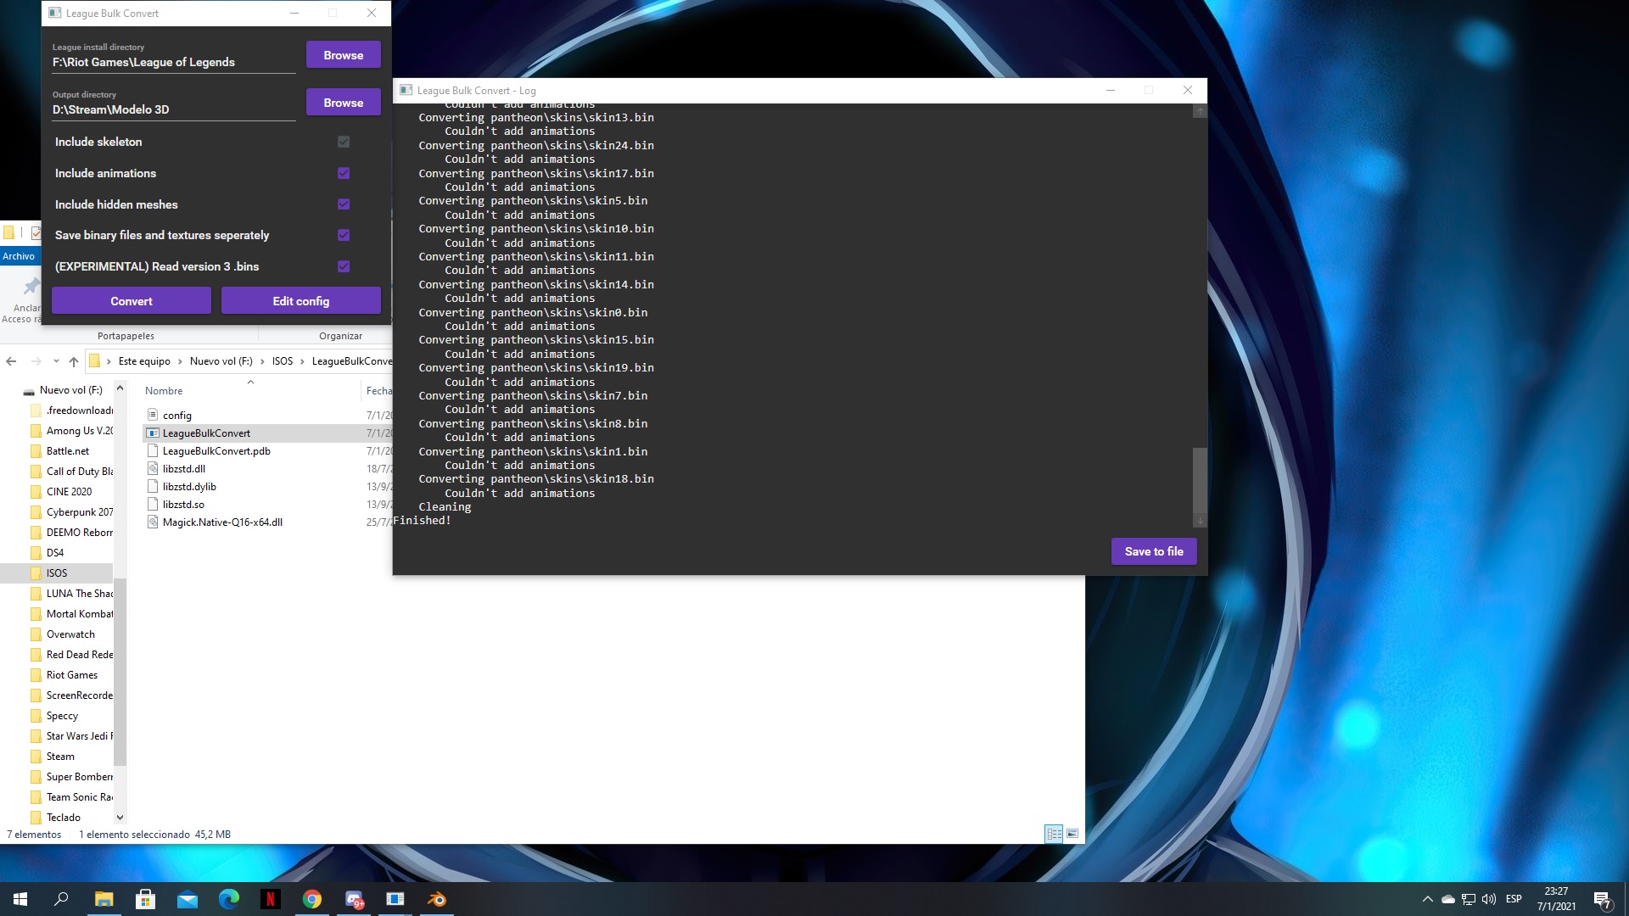Screen dimensions: 1629x916
Task: Uncheck the Include animations option
Action: 343,173
